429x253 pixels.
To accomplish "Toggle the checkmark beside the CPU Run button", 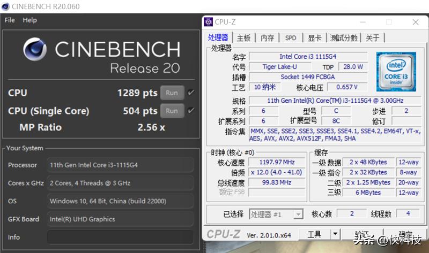I will pos(191,93).
